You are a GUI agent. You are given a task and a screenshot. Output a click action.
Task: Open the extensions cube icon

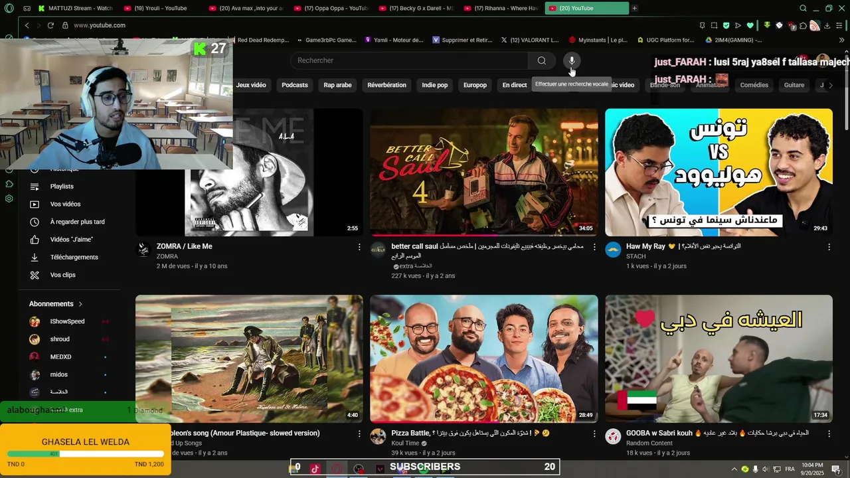[803, 25]
